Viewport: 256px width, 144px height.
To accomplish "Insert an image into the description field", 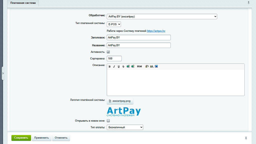I will [x=156, y=66].
